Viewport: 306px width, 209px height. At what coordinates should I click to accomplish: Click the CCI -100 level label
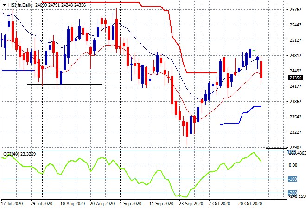point(293,179)
